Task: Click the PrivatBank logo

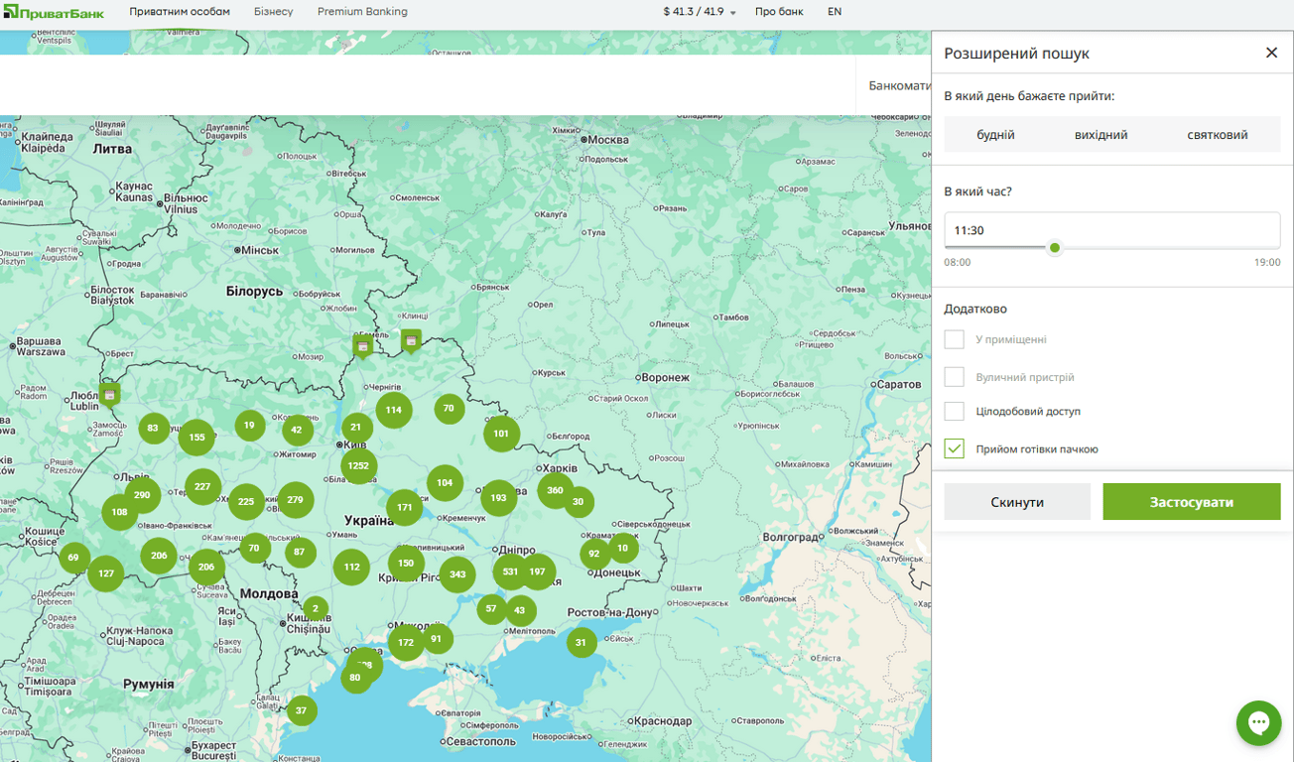Action: [x=54, y=12]
